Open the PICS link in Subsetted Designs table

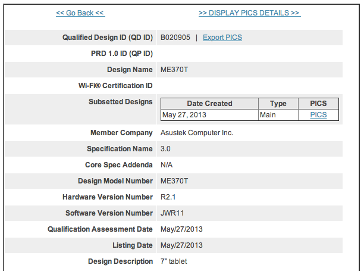pos(318,115)
